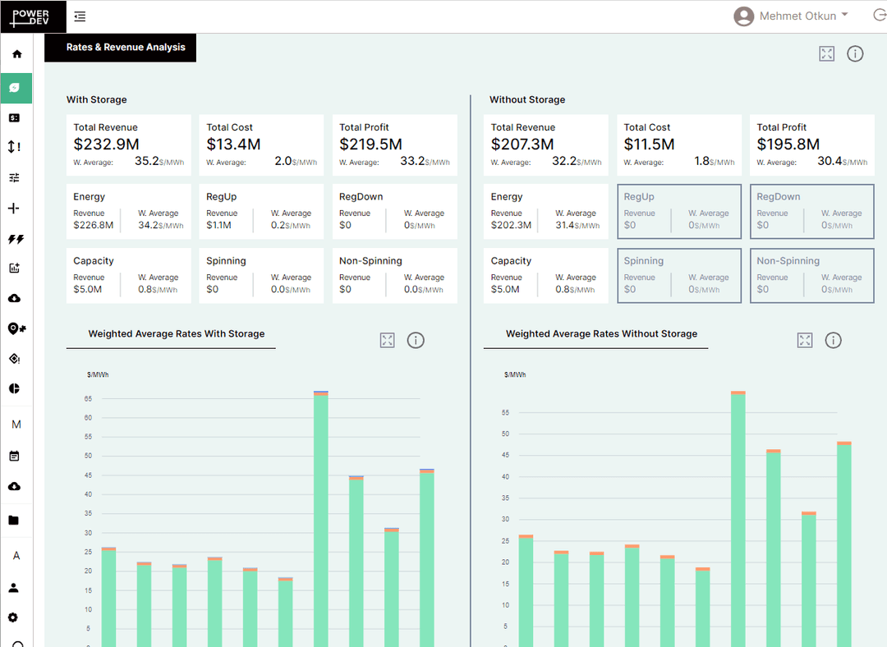Image resolution: width=887 pixels, height=647 pixels.
Task: Open the folder icon in sidebar
Action: pyautogui.click(x=14, y=520)
